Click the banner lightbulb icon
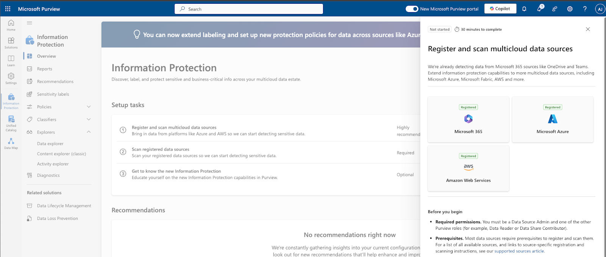Screen dimensions: 606x257 point(137,34)
